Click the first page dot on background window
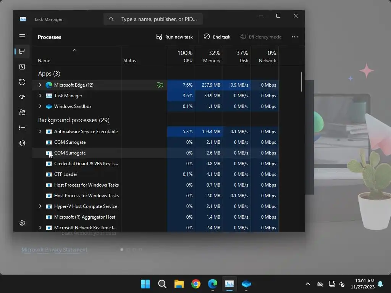Screen dimensions: 391x293 pyautogui.click(x=122, y=250)
